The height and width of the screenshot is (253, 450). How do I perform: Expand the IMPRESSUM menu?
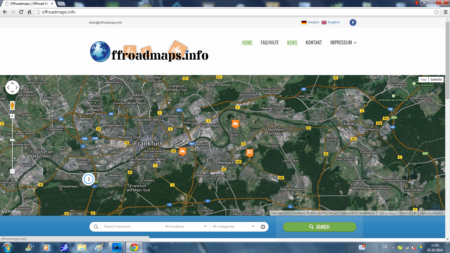pyautogui.click(x=343, y=43)
